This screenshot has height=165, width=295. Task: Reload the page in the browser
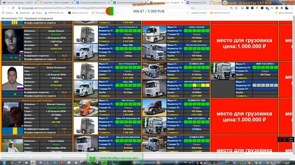coord(13,8)
